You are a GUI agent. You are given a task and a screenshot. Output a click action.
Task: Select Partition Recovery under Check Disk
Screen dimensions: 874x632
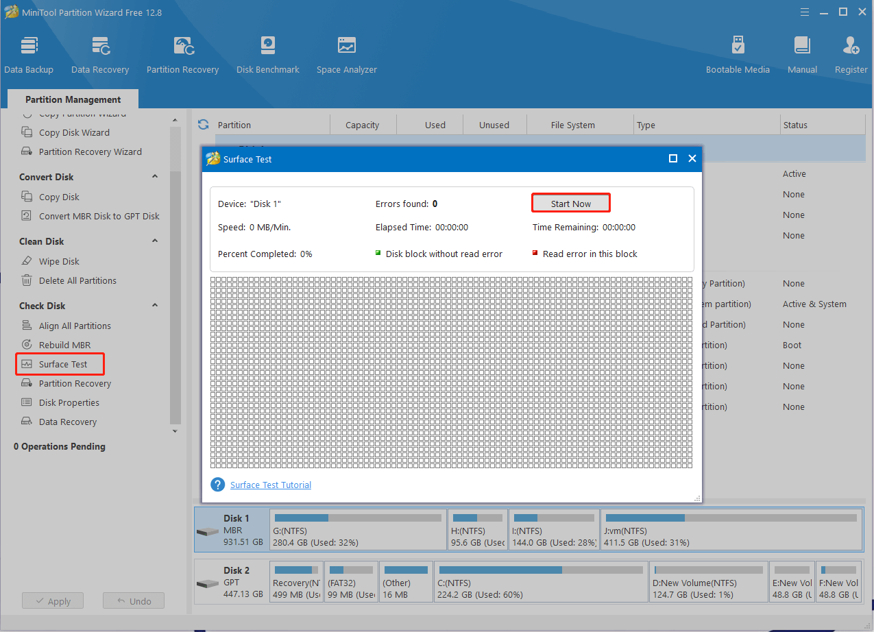click(75, 384)
